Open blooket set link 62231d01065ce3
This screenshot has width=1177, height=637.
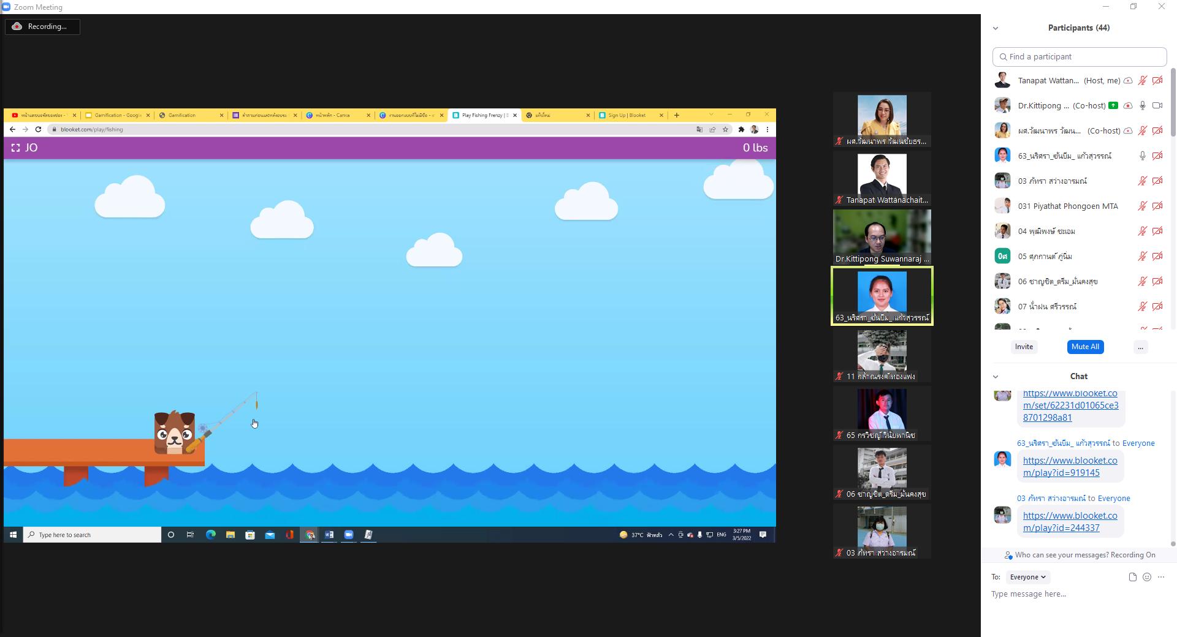pos(1070,405)
